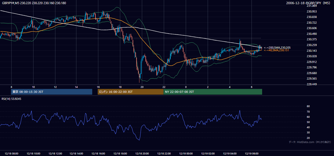Click the 230.953 price axis label
Viewport: 334px width, 156px height.
point(312,11)
